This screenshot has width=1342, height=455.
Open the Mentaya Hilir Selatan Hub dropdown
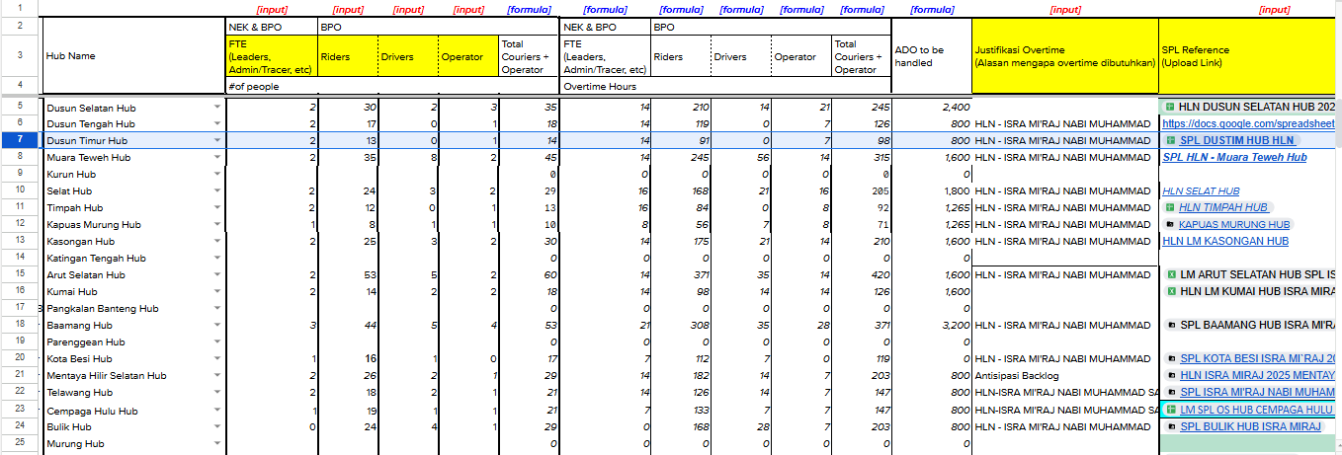(x=216, y=376)
